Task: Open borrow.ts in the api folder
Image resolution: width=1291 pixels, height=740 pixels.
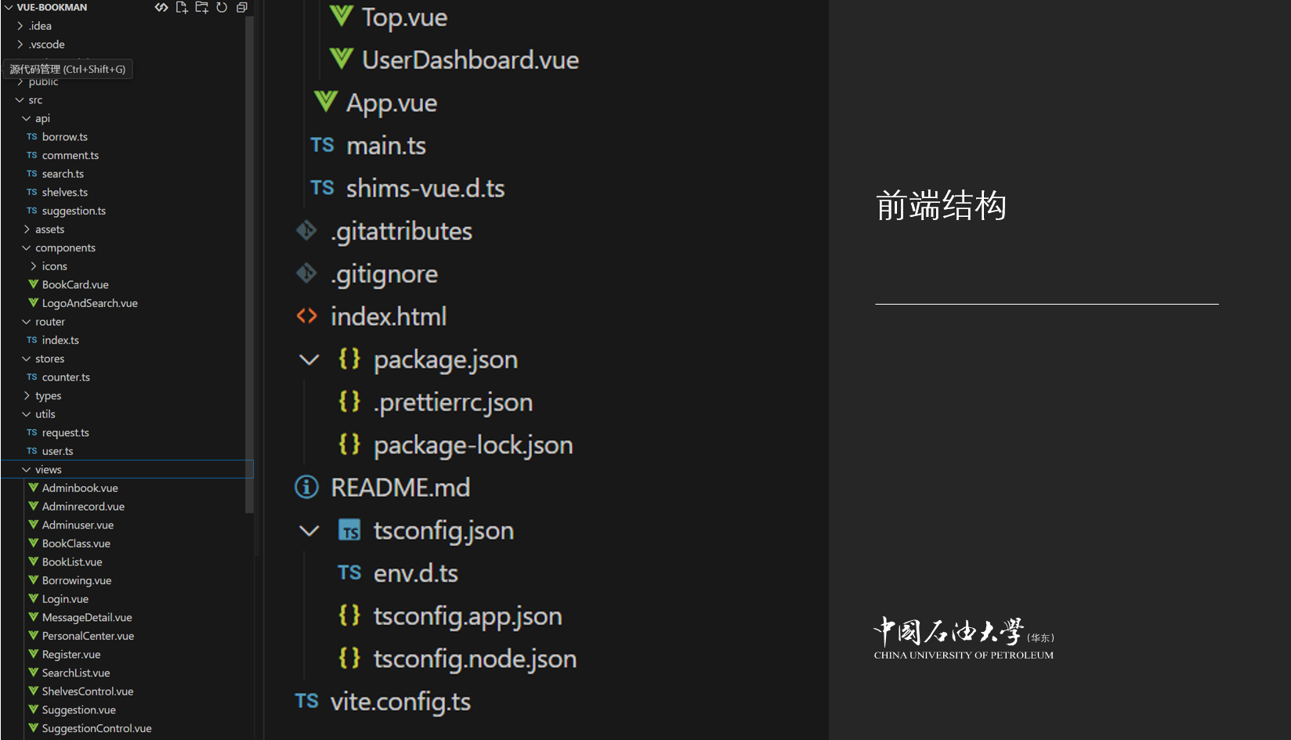Action: click(x=64, y=137)
